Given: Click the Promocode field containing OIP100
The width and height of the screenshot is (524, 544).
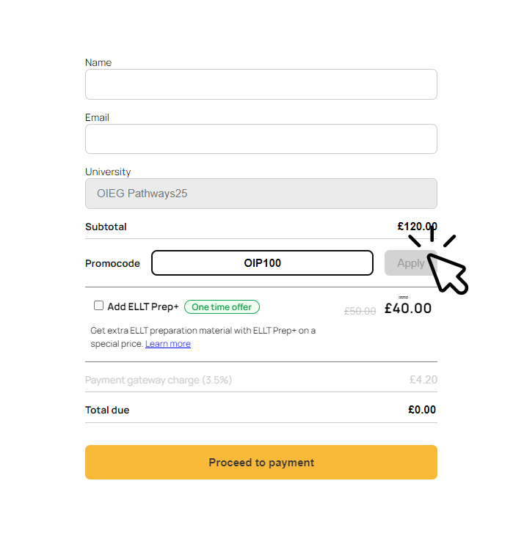Looking at the screenshot, I should (262, 263).
